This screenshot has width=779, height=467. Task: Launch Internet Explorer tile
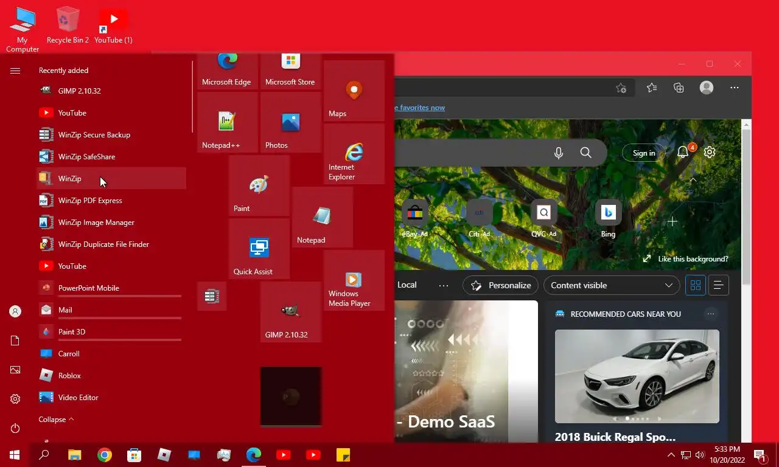pos(354,154)
